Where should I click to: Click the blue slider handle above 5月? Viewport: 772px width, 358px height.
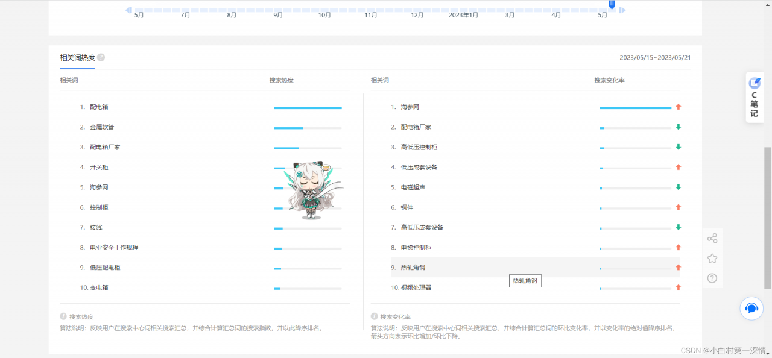(x=612, y=5)
